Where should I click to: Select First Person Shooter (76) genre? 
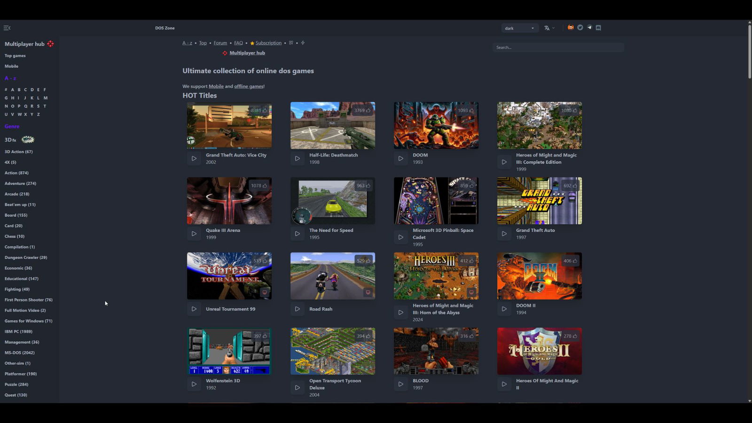tap(28, 300)
